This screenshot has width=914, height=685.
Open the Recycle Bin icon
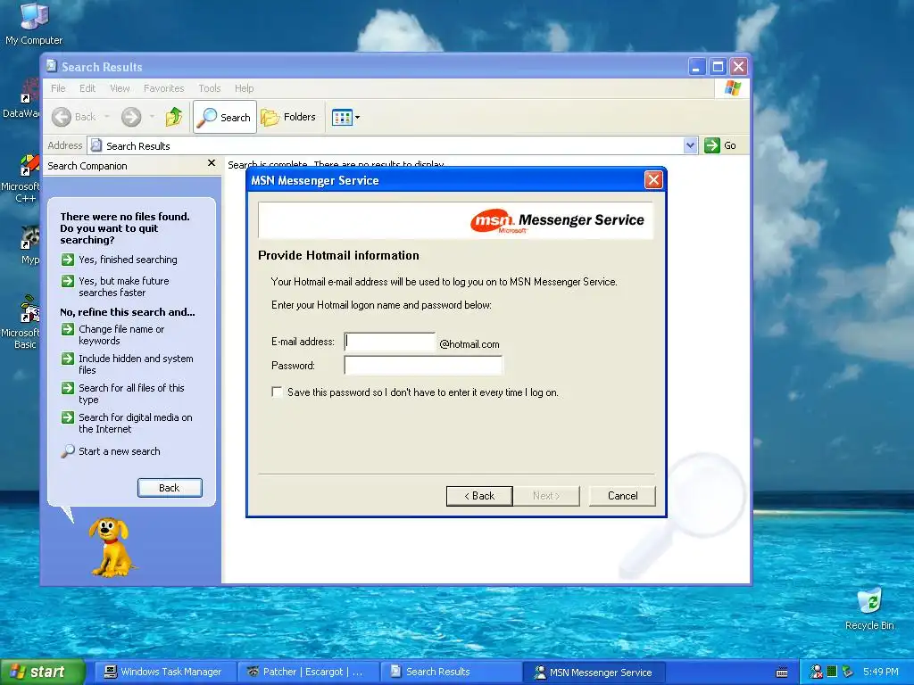pyautogui.click(x=869, y=608)
